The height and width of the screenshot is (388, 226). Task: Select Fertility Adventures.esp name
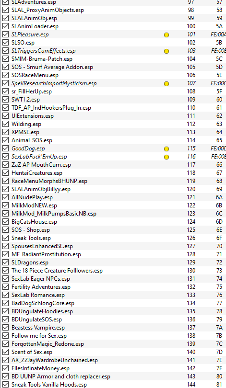click(x=41, y=287)
